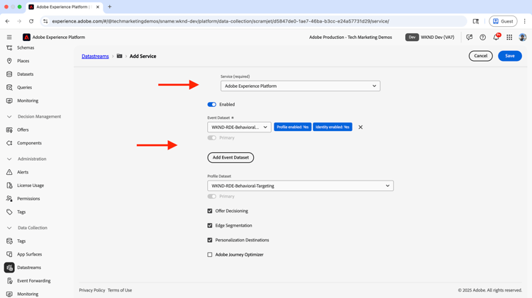Collapse the Data Collection section
The height and width of the screenshot is (298, 532).
pyautogui.click(x=9, y=228)
